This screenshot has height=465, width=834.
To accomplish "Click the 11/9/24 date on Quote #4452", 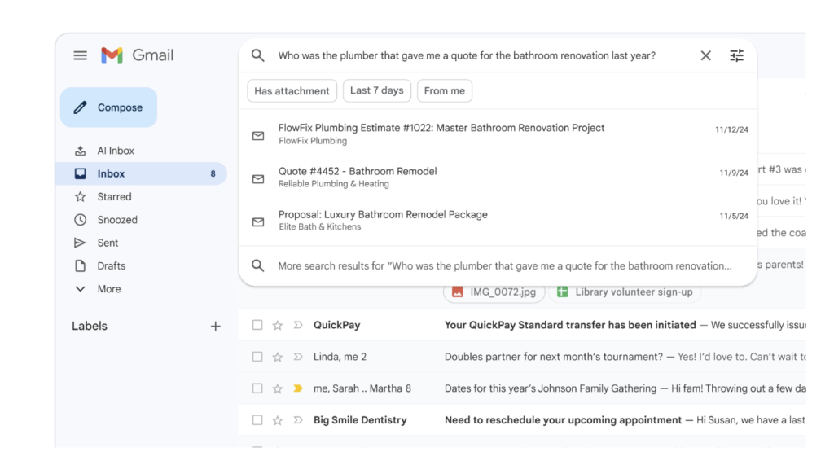I will [x=734, y=173].
